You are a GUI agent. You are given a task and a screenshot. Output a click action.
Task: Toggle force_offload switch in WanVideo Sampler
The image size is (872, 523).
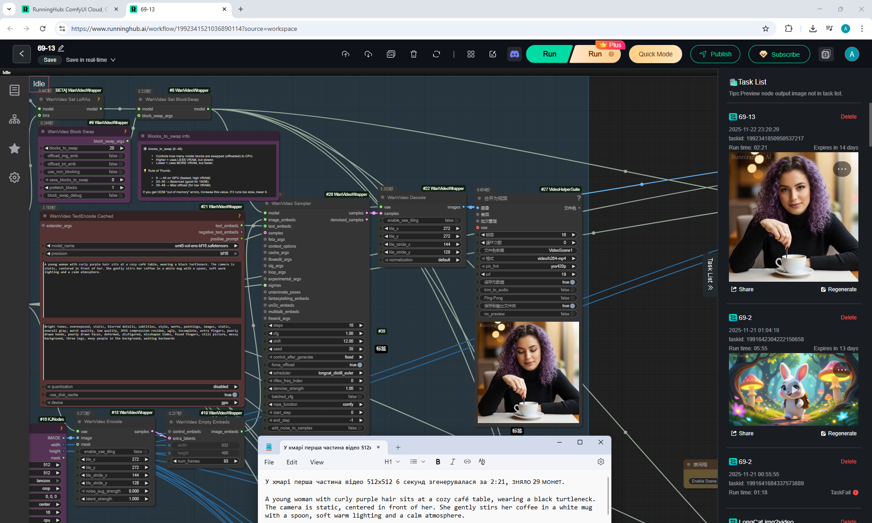click(359, 365)
